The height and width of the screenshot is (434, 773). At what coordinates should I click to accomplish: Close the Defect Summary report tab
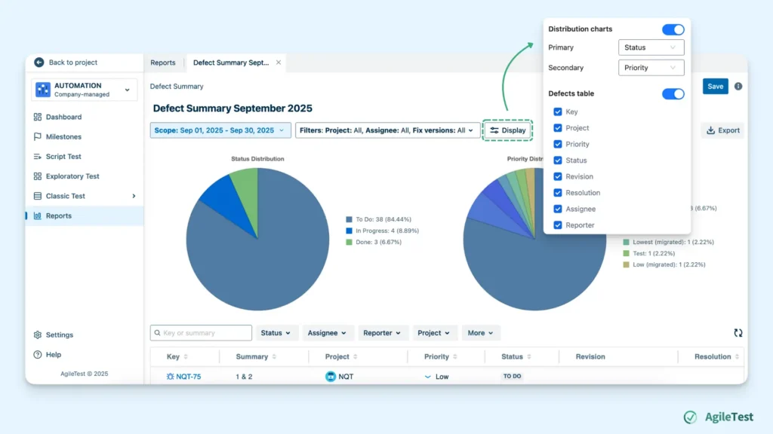point(279,63)
